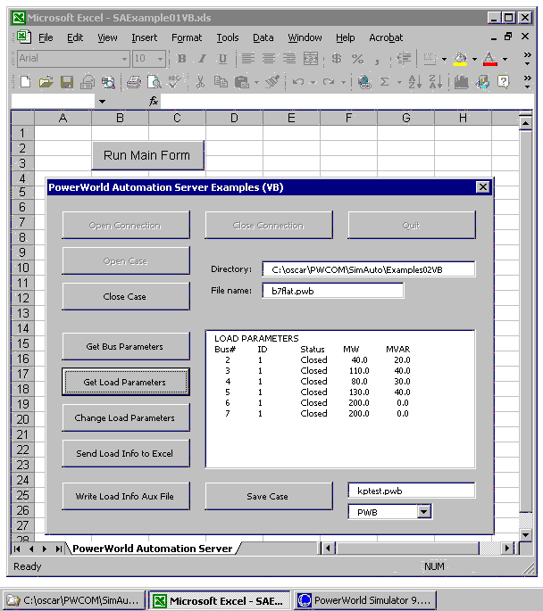The width and height of the screenshot is (543, 611).
Task: Click the Open file folder icon
Action: click(x=46, y=82)
